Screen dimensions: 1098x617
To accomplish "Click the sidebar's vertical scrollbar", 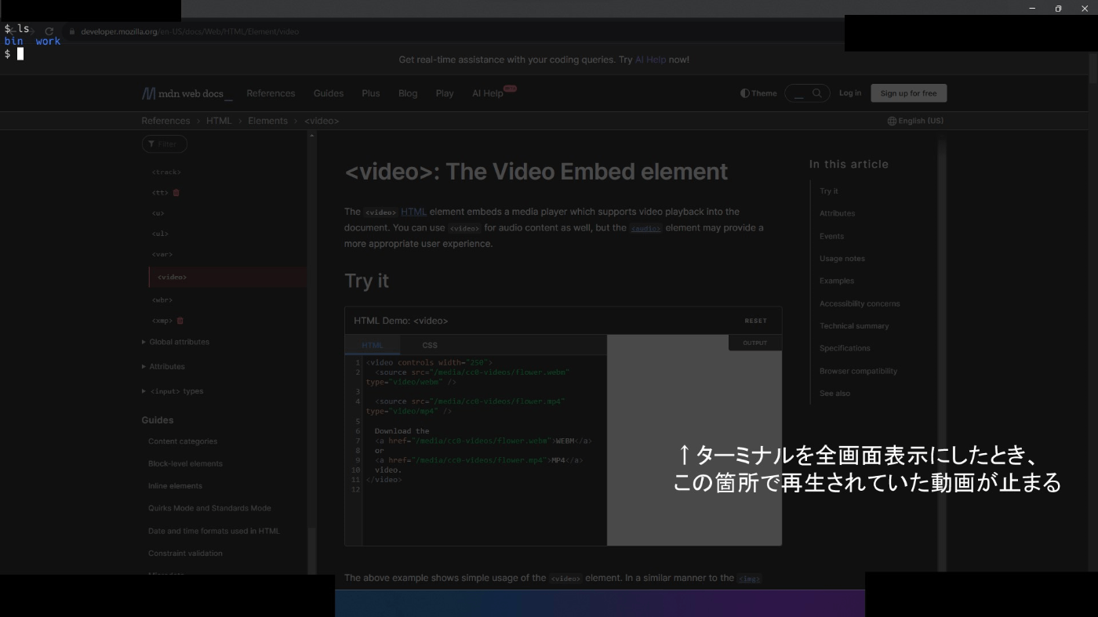I will click(x=311, y=353).
